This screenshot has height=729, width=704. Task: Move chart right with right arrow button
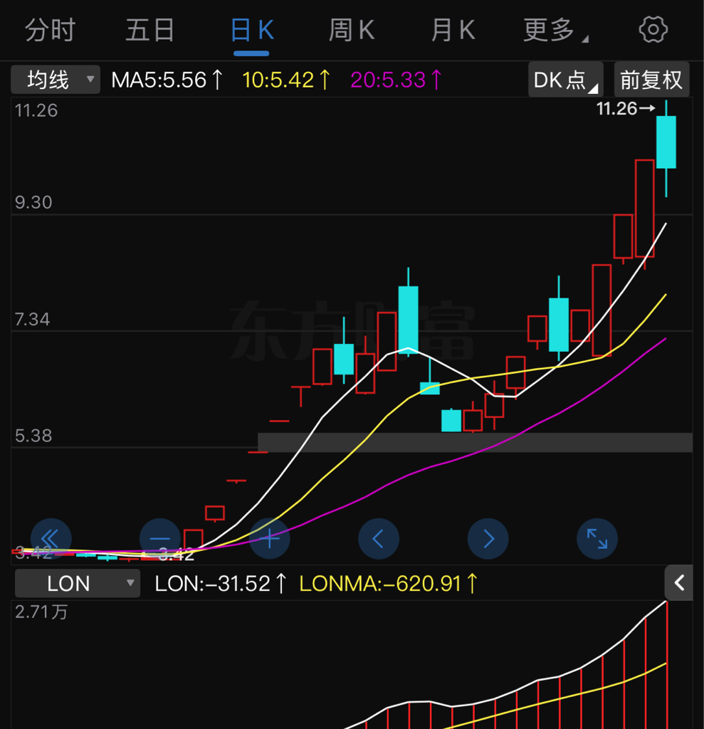pyautogui.click(x=488, y=539)
